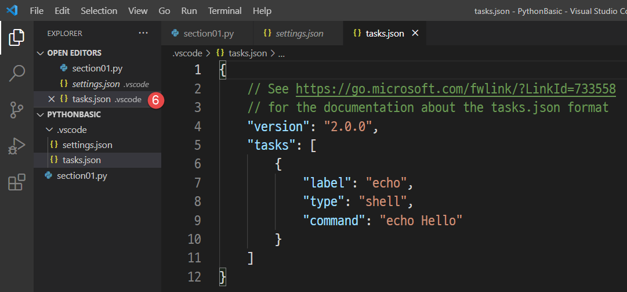Click the VS Code logo icon
Screen dimensions: 627x292
[12, 11]
